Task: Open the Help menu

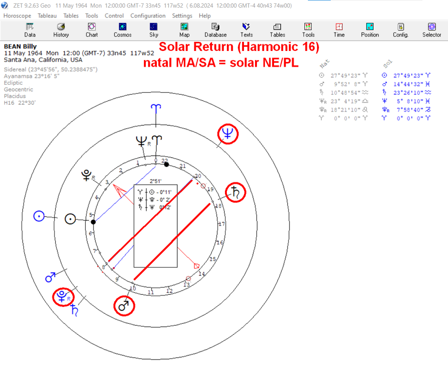Action: click(x=204, y=16)
